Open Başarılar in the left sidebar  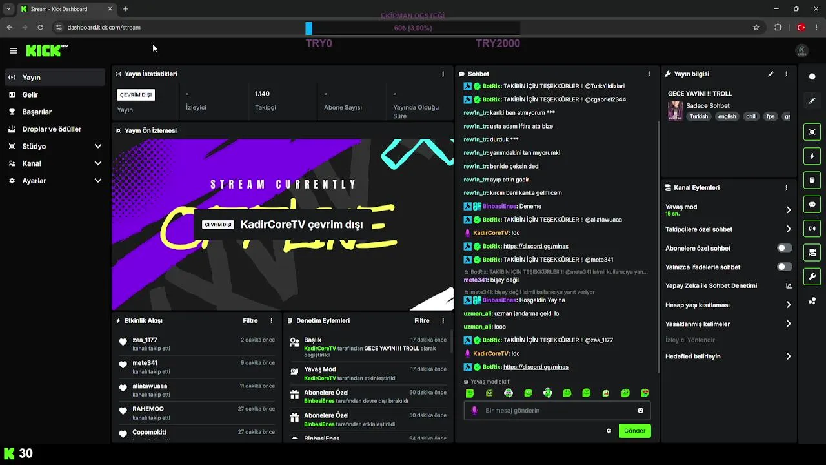(55, 112)
